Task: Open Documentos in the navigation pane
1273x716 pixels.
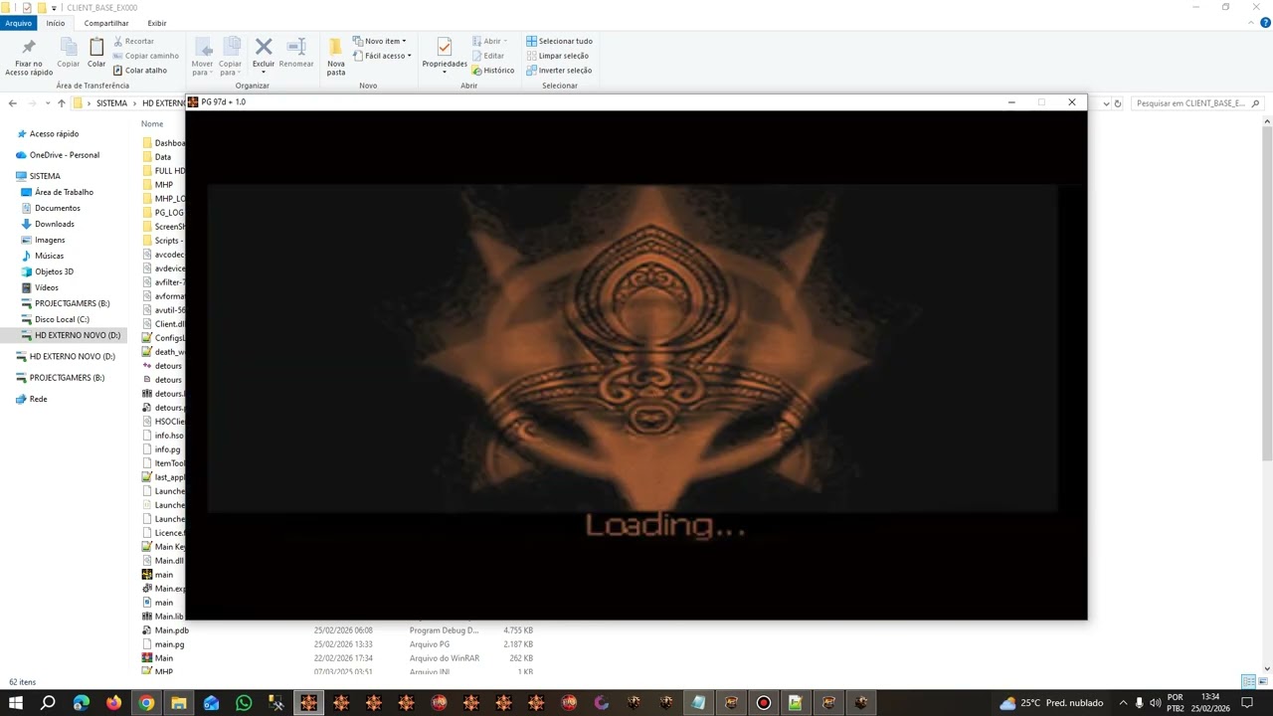Action: 58,208
